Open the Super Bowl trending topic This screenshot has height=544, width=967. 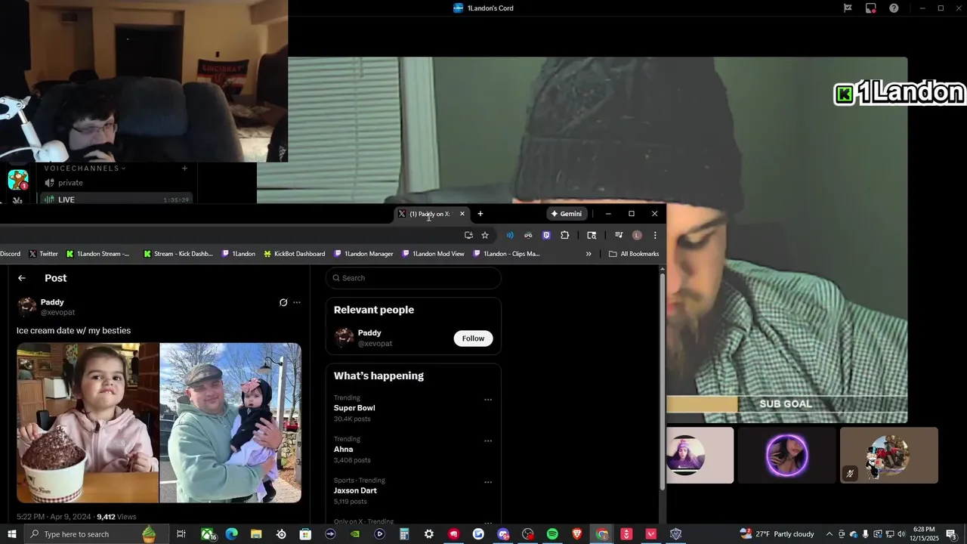pos(354,408)
